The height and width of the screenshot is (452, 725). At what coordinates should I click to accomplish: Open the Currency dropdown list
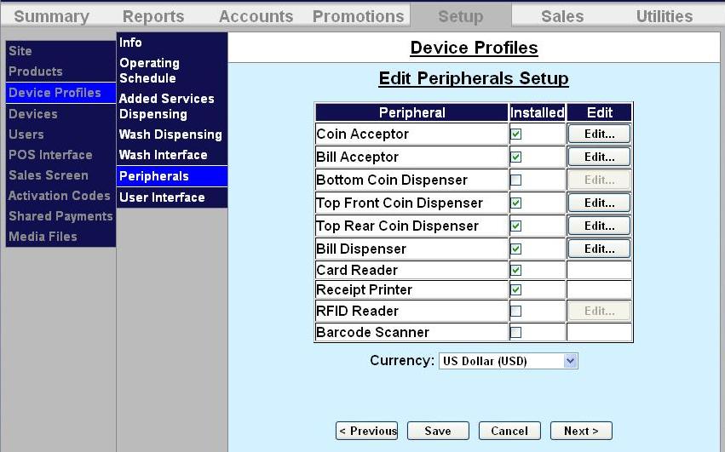[570, 361]
